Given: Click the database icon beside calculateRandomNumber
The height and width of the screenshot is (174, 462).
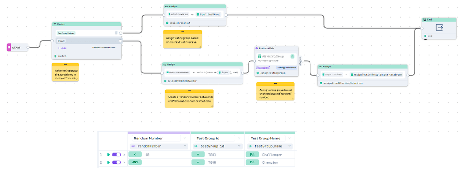Looking at the screenshot, I should (165, 81).
